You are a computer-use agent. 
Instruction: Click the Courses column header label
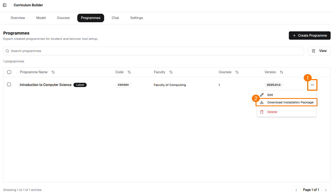[x=225, y=72]
